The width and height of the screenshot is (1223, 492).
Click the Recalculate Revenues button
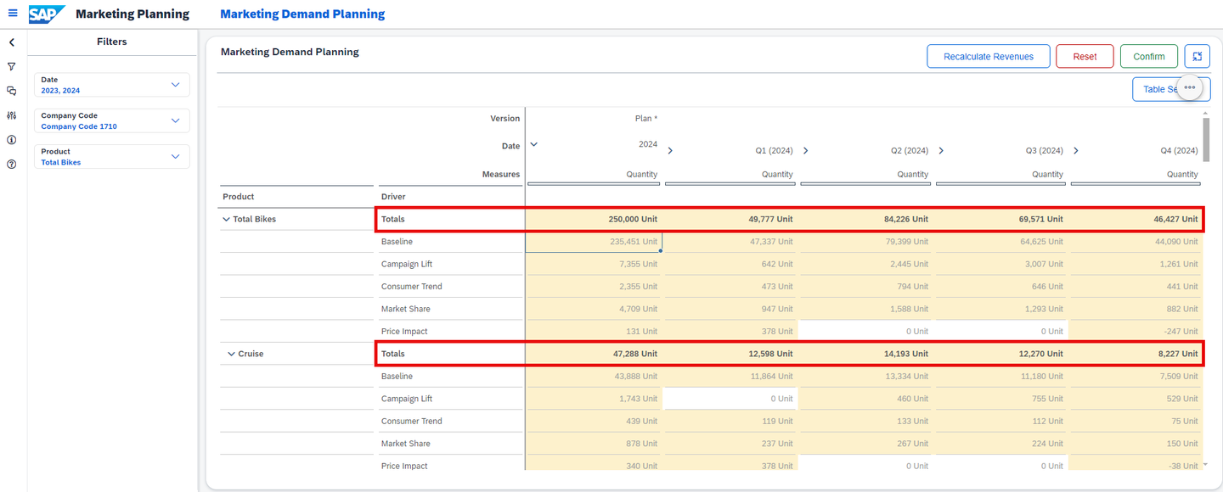pos(989,56)
